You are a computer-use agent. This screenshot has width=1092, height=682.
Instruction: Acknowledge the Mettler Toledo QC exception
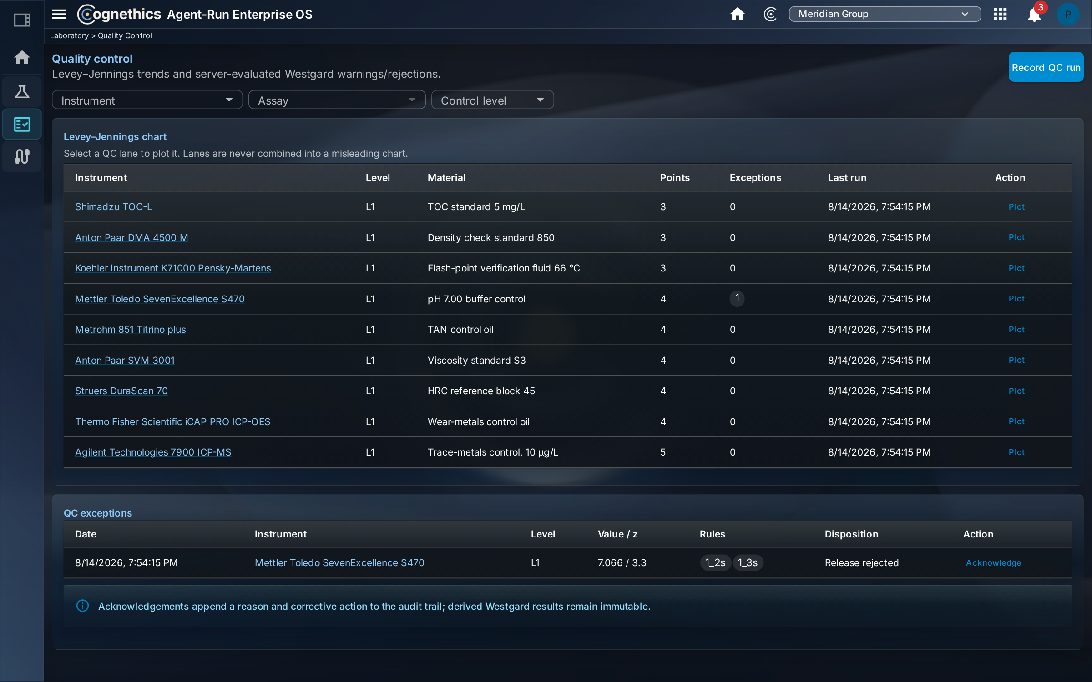click(x=993, y=562)
